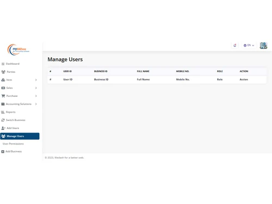The height and width of the screenshot is (204, 272).
Task: Expand the Purchase submenu chevron
Action: point(36,96)
